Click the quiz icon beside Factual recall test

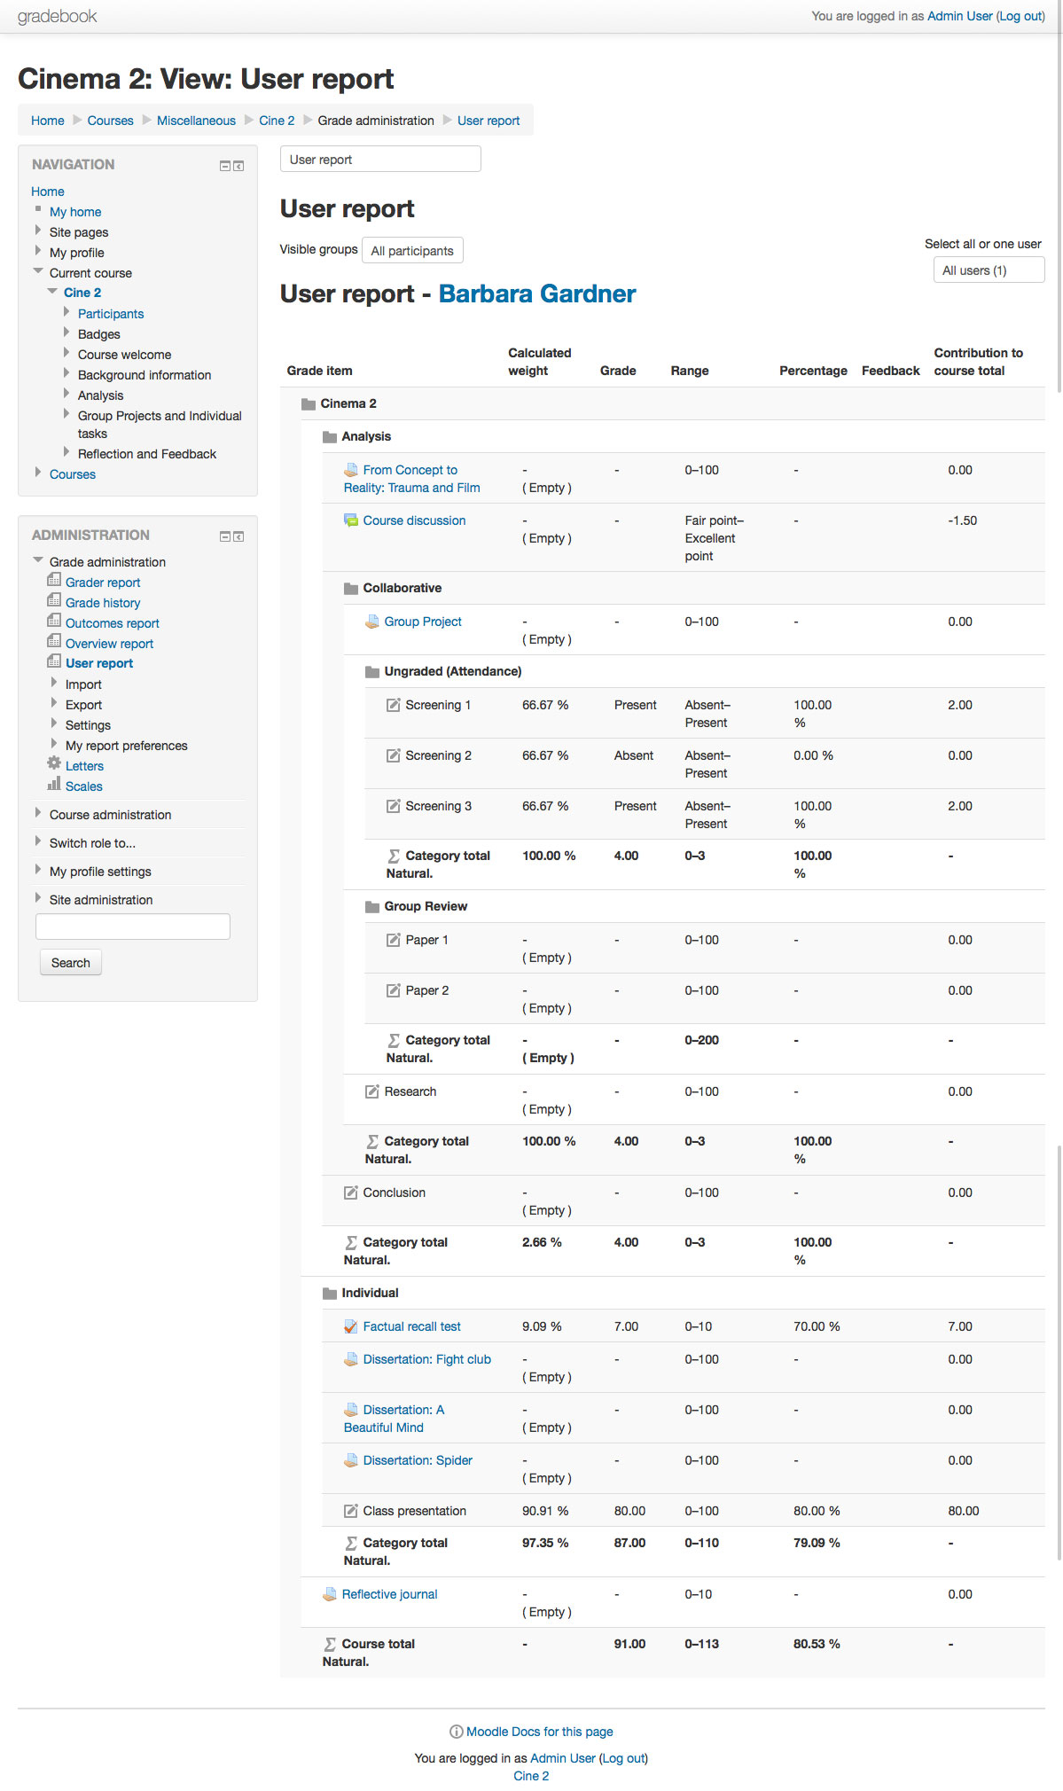(351, 1326)
